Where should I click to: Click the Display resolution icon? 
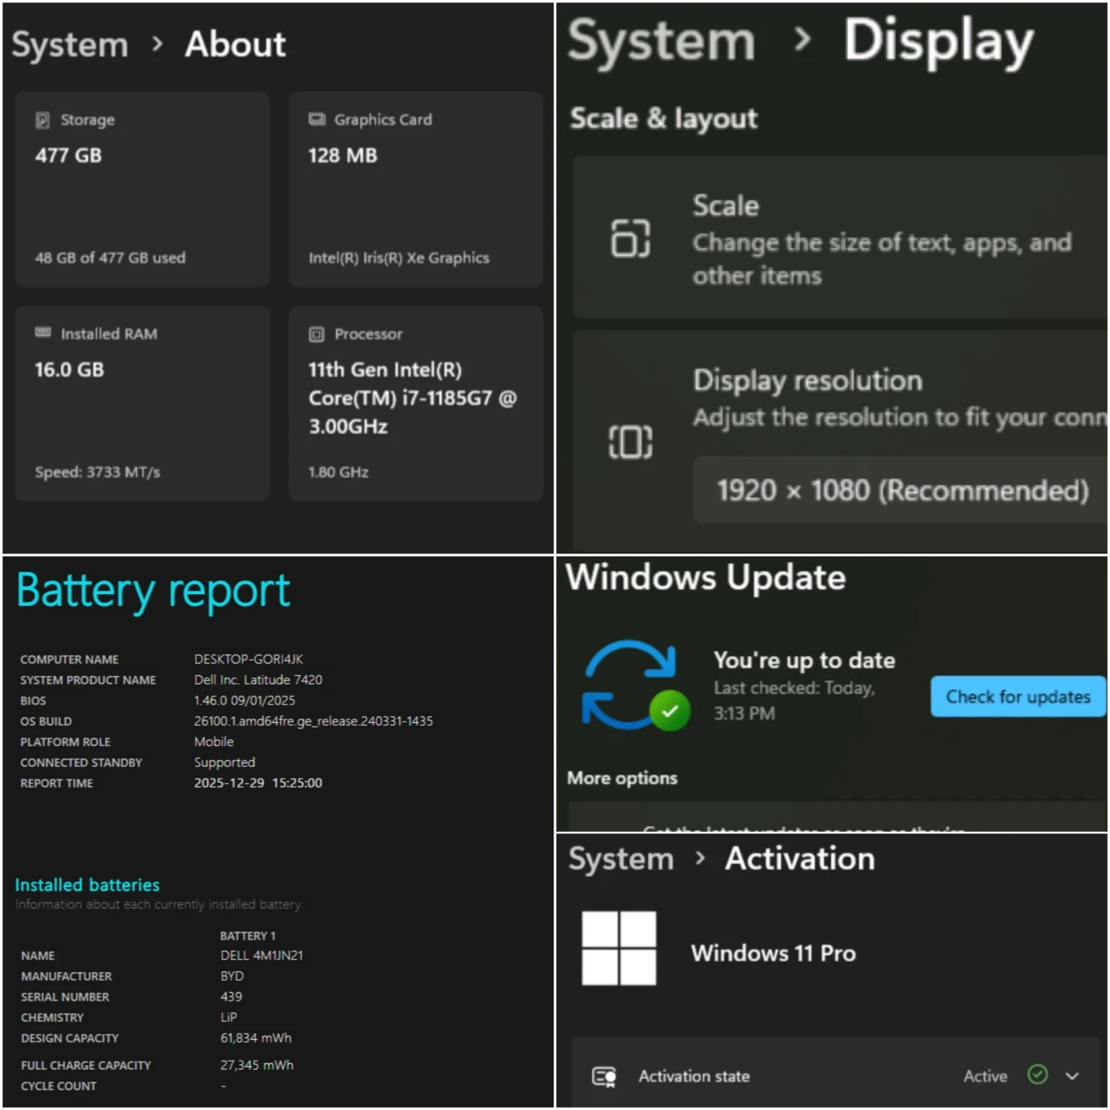click(x=630, y=442)
